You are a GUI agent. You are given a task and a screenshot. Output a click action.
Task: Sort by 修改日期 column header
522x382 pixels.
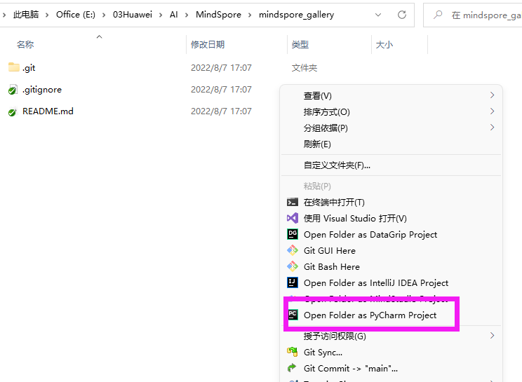click(208, 45)
